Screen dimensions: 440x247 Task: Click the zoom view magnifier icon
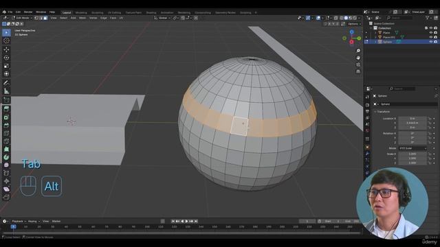tap(358, 51)
